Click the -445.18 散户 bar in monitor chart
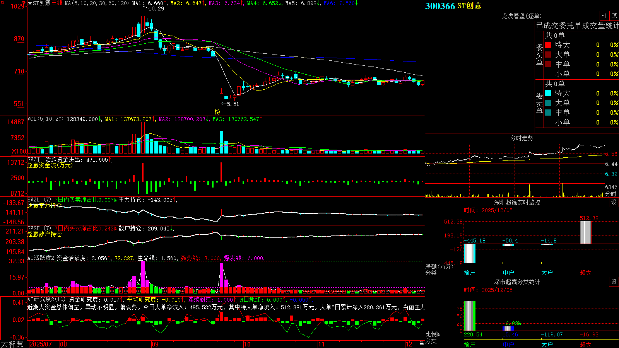This screenshot has height=348, width=619. 470,254
